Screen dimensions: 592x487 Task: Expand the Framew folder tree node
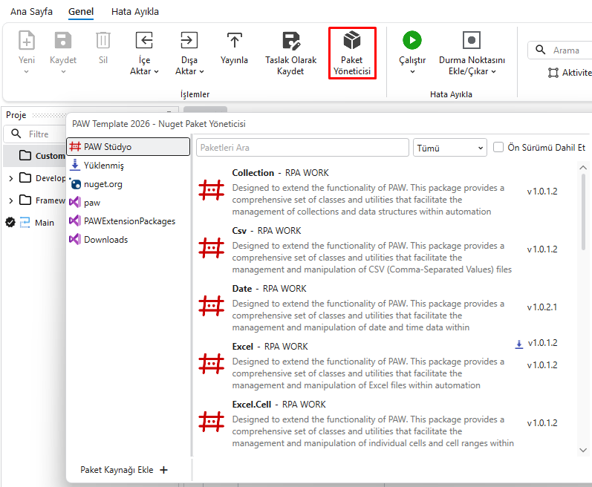(x=11, y=200)
